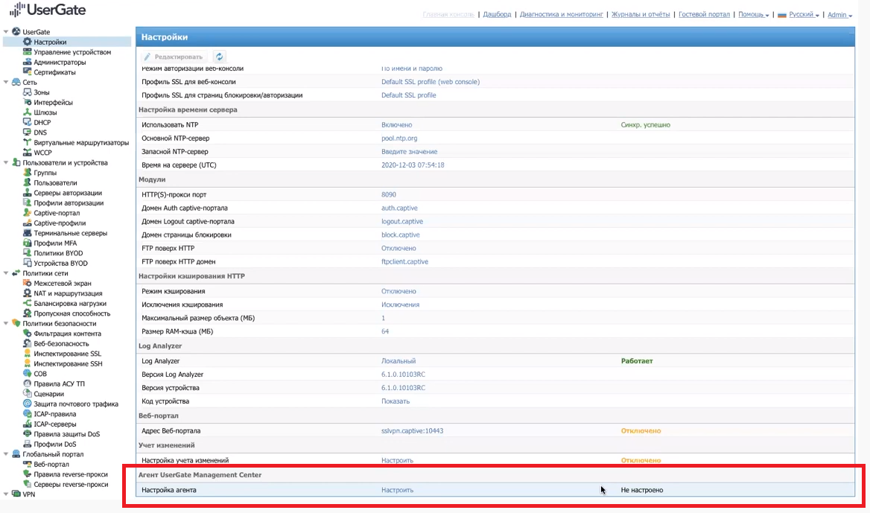Viewport: 870px width, 513px height.
Task: Open Управление устройством icon
Action: point(27,51)
